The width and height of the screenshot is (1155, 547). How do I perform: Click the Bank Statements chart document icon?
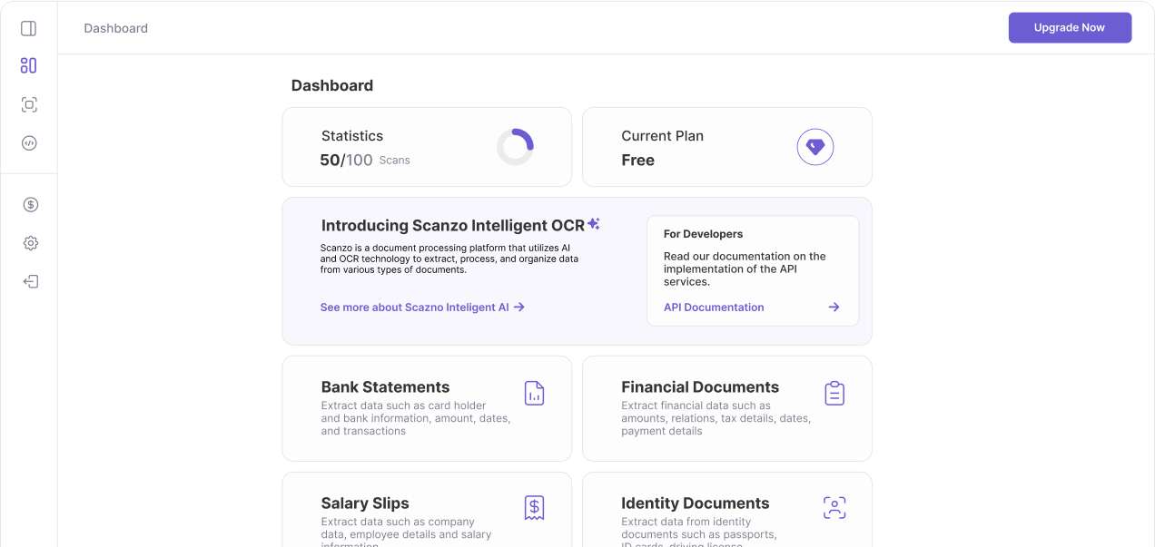534,393
